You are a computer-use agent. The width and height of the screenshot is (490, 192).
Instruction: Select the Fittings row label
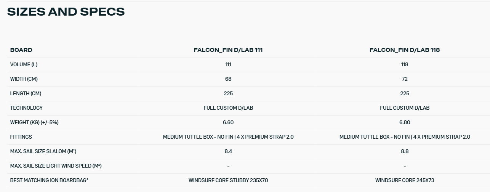(x=21, y=137)
